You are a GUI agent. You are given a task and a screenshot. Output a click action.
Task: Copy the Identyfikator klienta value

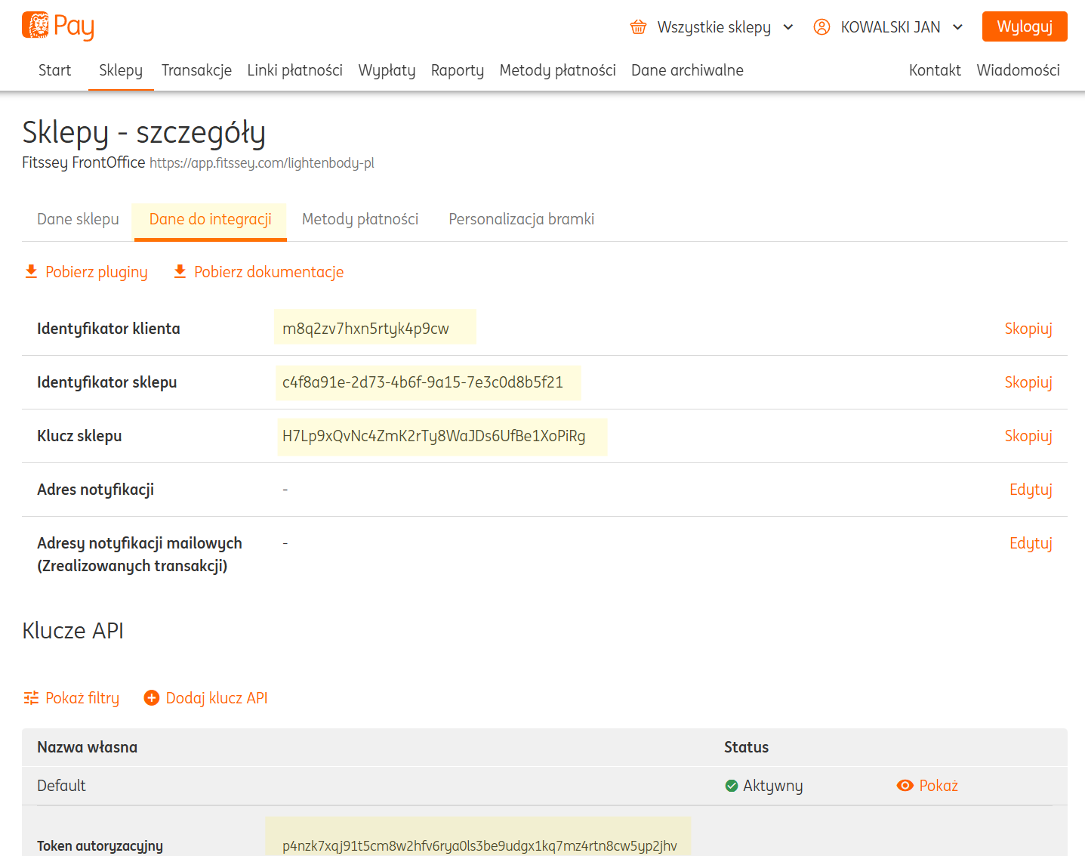pos(1028,329)
